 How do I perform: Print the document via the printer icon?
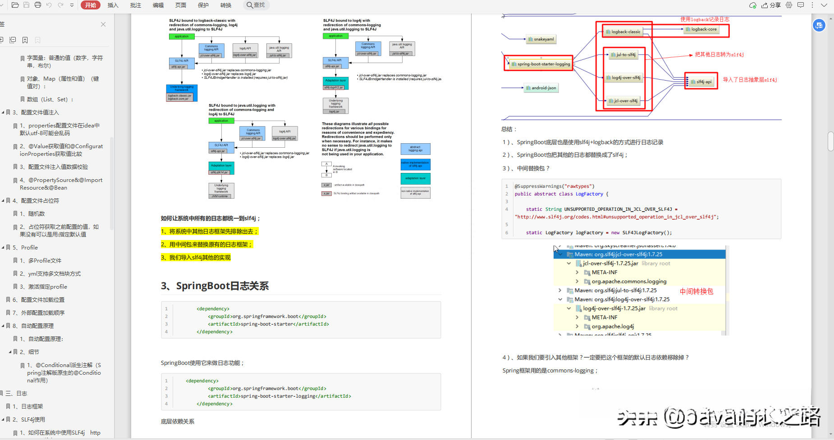37,5
